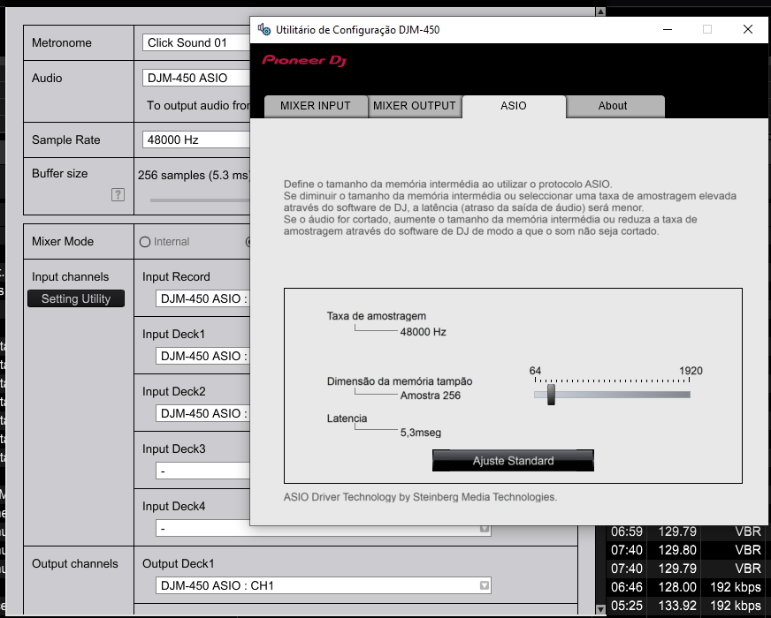Click the 'Amostra 256' buffer value
Image resolution: width=771 pixels, height=618 pixels.
coord(431,396)
